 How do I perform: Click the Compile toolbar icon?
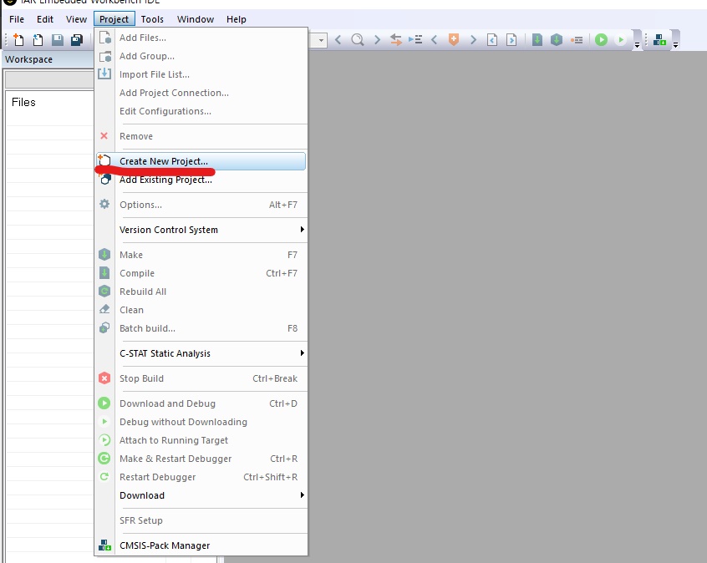537,39
